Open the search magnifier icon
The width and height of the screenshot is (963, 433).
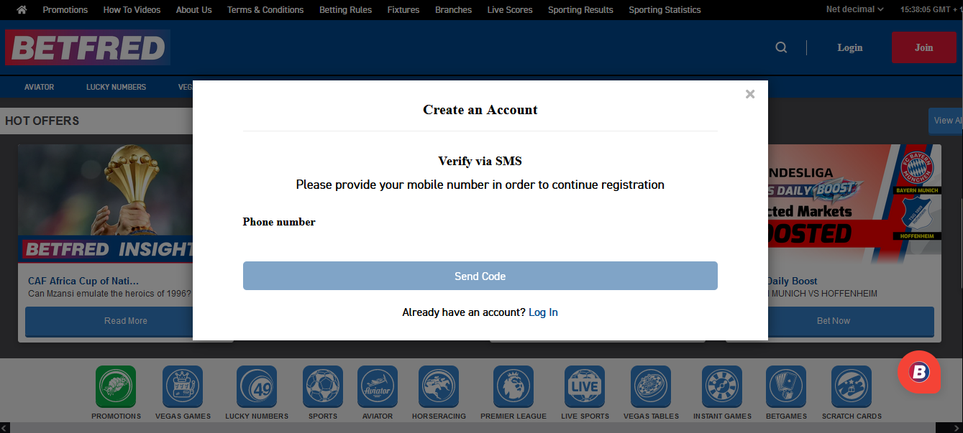point(781,47)
